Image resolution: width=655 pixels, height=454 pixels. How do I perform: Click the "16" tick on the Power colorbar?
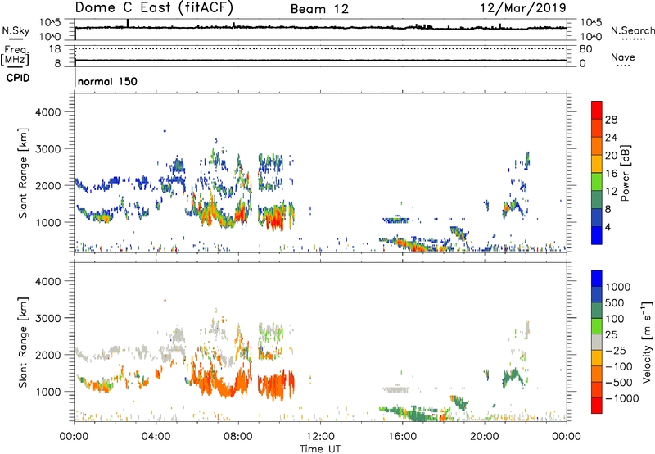point(611,173)
